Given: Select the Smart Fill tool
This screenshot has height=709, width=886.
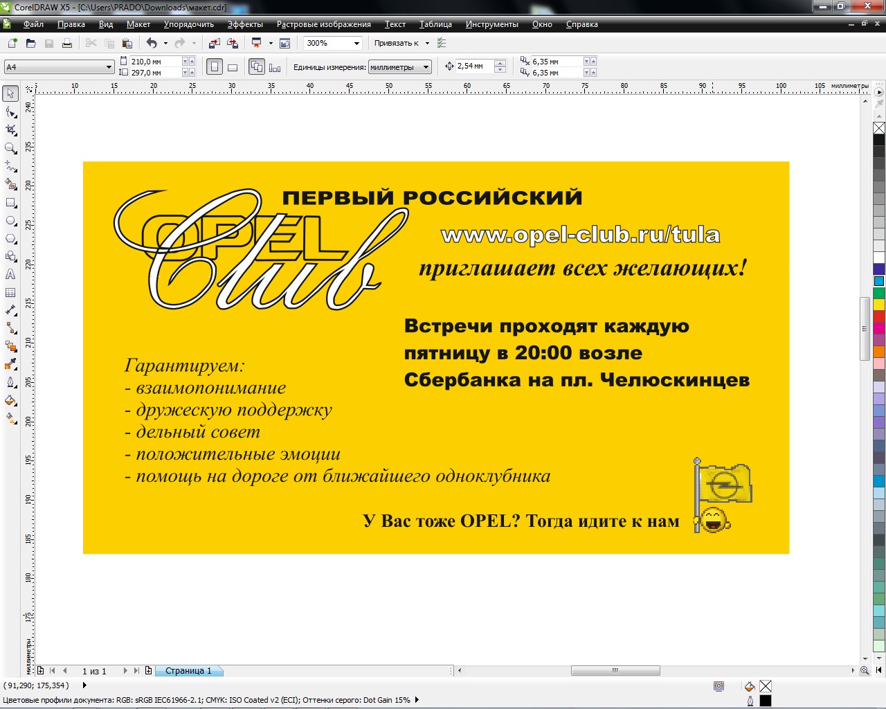Looking at the screenshot, I should (10, 184).
